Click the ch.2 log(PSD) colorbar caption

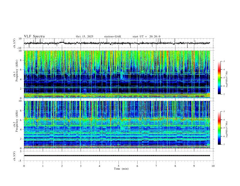click(227, 129)
